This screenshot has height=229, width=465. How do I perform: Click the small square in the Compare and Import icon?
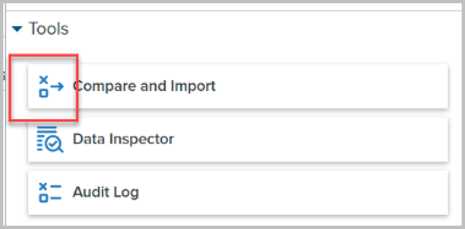[x=43, y=94]
